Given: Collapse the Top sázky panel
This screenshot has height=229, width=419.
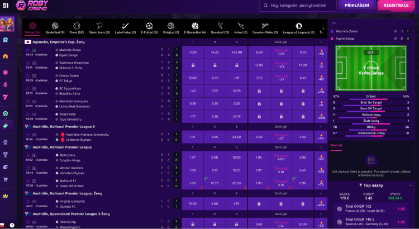Looking at the screenshot, I should [410, 184].
